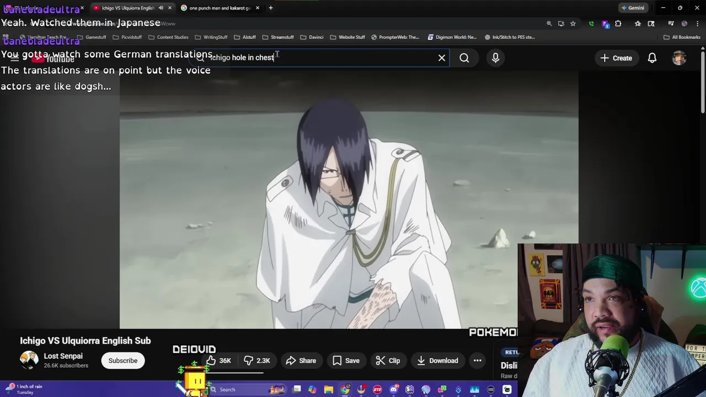Screen dimensions: 706x397
Task: Open the Content Studies bookmarks folder
Action: pyautogui.click(x=168, y=37)
